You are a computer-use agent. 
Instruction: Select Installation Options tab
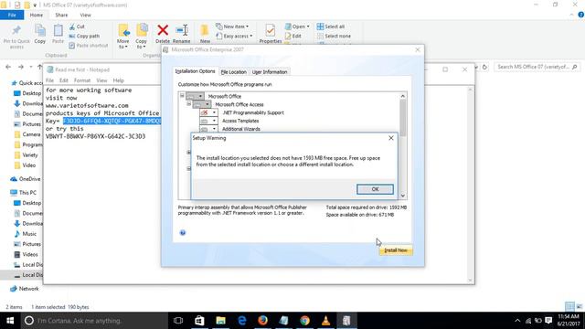coord(195,71)
